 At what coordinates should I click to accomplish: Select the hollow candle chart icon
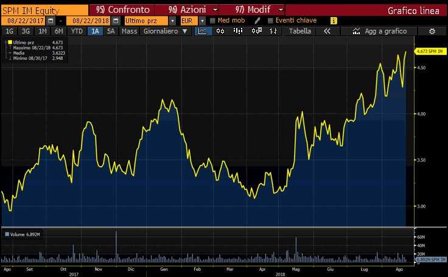click(x=256, y=31)
